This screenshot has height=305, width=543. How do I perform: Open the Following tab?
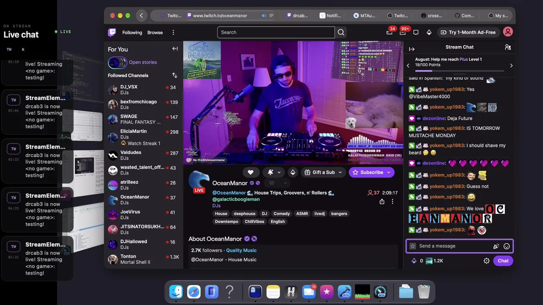(132, 33)
